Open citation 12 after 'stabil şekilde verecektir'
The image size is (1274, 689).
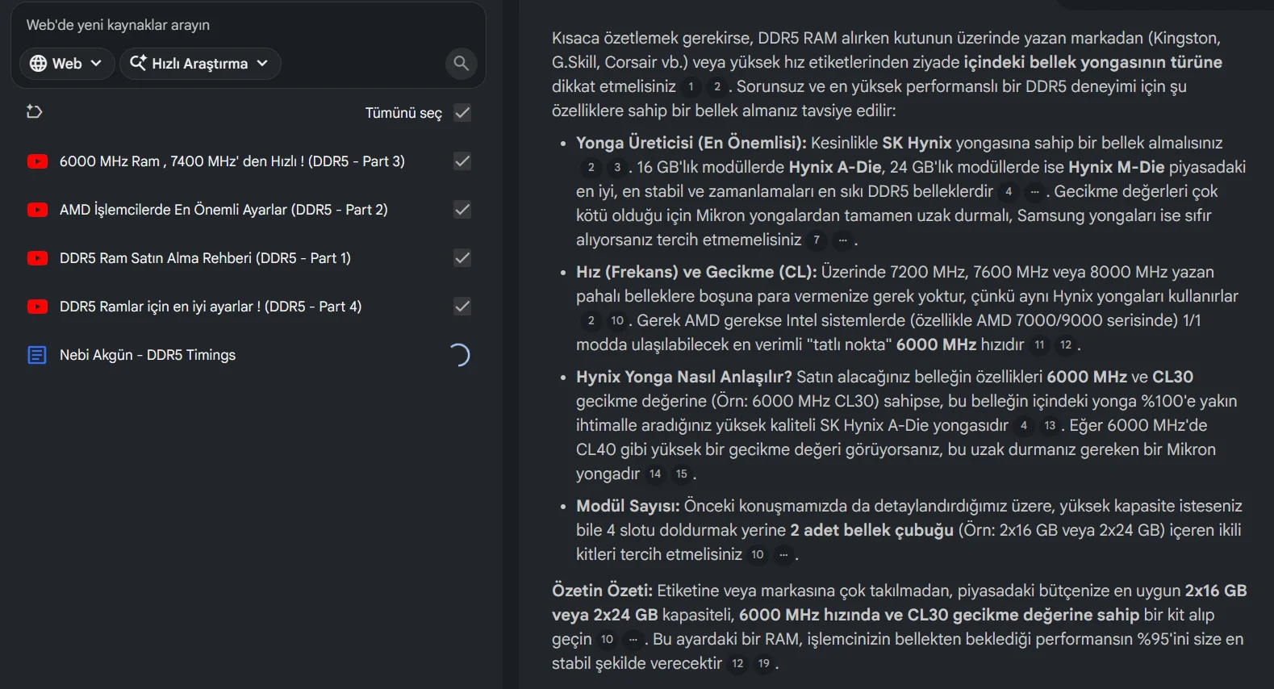pos(737,664)
